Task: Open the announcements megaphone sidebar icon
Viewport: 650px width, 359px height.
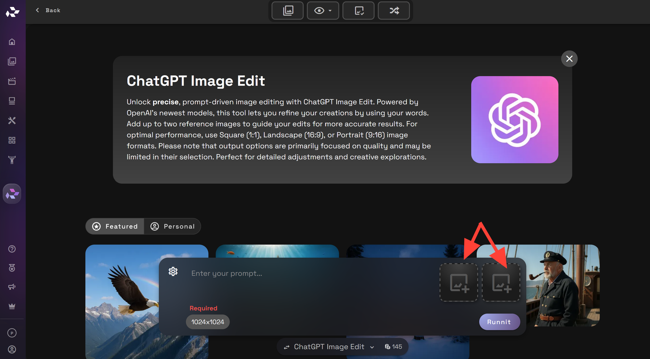Action: [12, 287]
